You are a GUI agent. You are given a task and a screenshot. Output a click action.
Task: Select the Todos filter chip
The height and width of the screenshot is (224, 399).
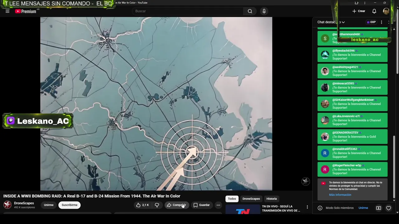click(232, 199)
